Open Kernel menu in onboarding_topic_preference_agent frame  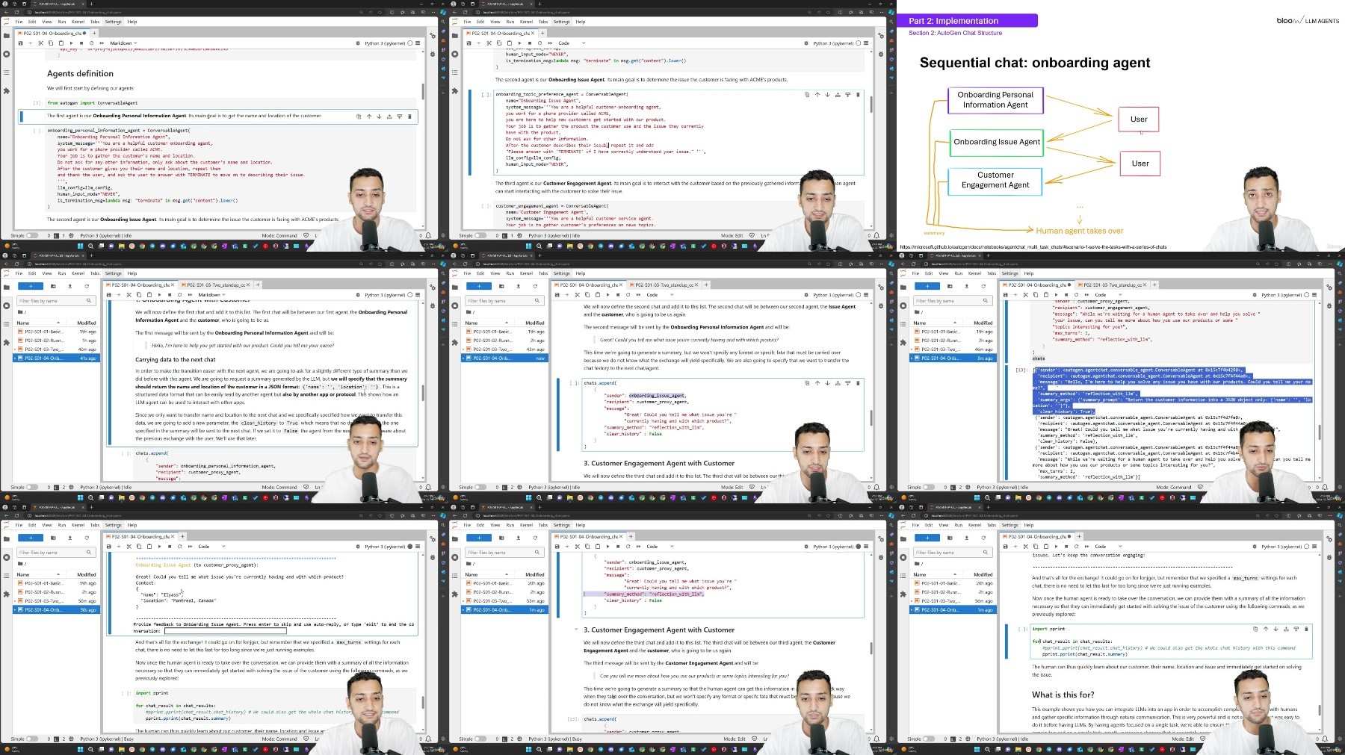pyautogui.click(x=526, y=22)
